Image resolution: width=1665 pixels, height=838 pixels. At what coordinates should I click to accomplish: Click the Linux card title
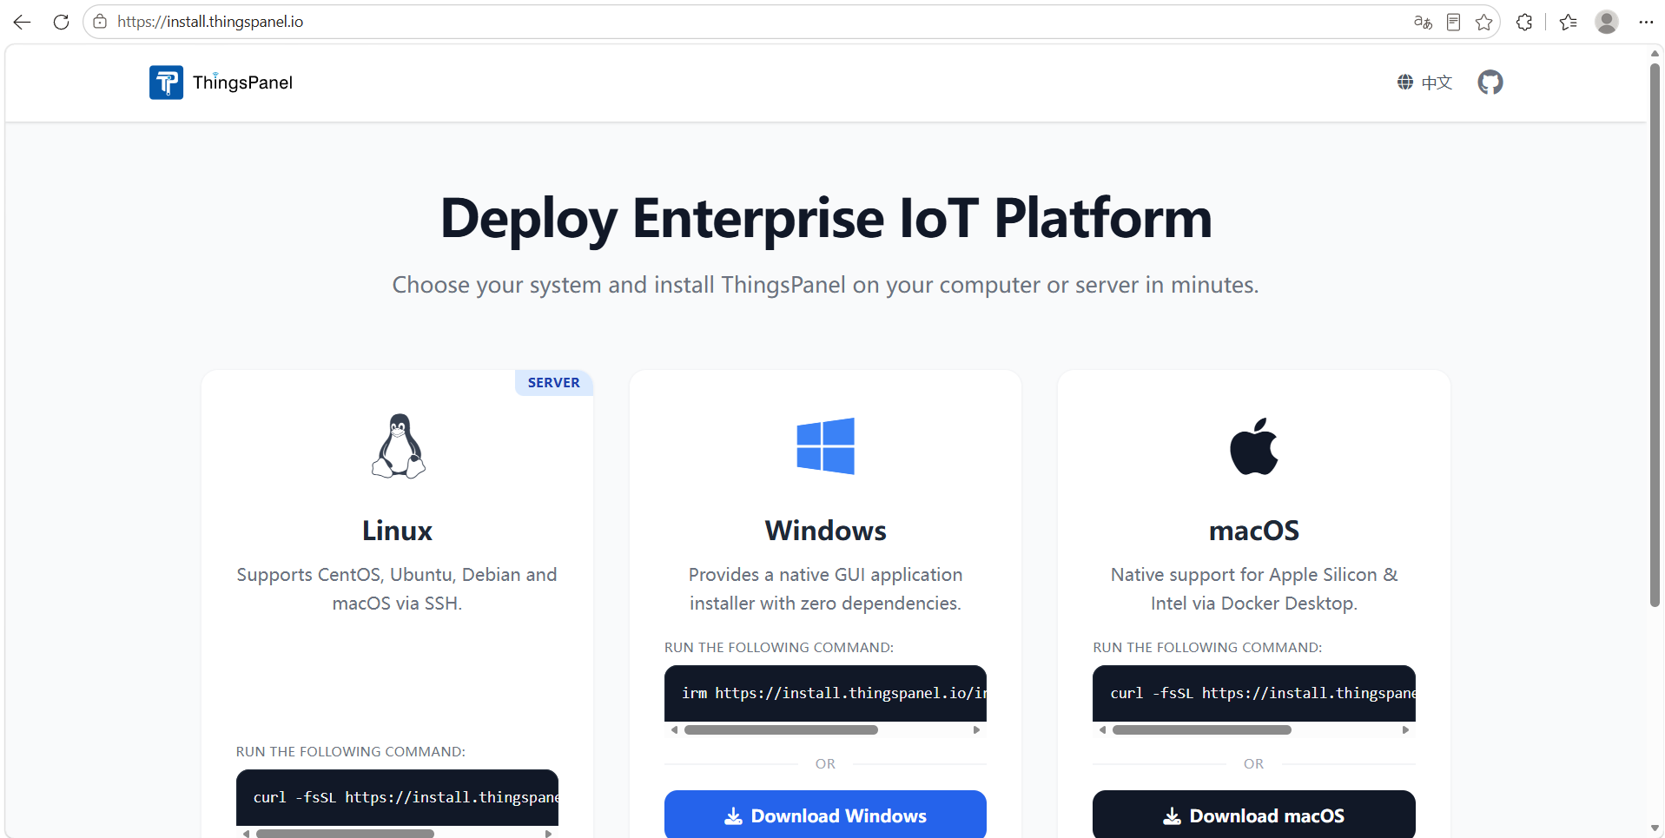(397, 531)
